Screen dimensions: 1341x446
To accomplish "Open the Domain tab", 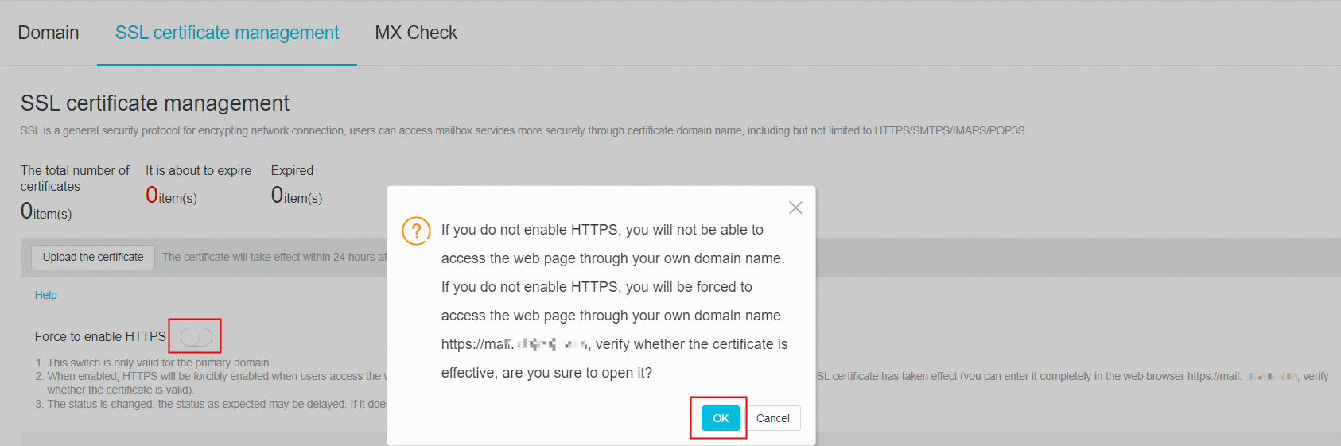I will click(x=49, y=33).
